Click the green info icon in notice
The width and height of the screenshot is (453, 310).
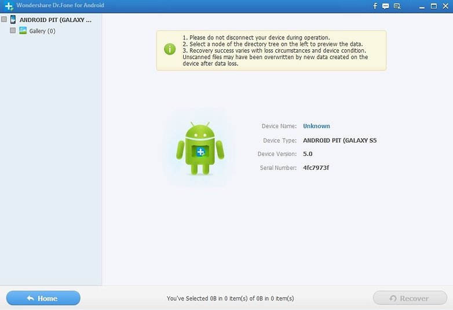(x=170, y=49)
